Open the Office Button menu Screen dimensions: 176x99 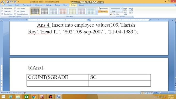click(x=3, y=3)
